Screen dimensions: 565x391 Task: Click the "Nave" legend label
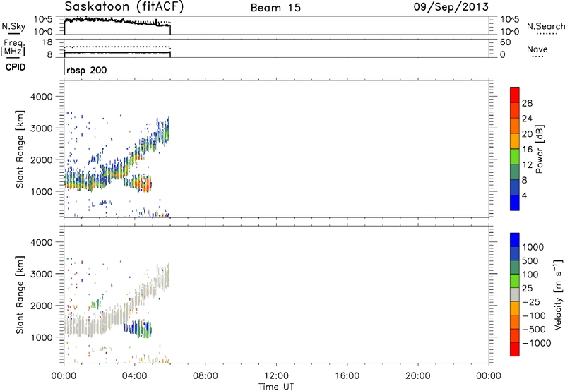coord(537,49)
